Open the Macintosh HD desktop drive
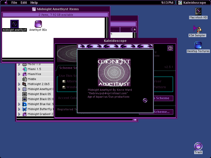Viewport: 211px width, 158px height. (x=198, y=11)
